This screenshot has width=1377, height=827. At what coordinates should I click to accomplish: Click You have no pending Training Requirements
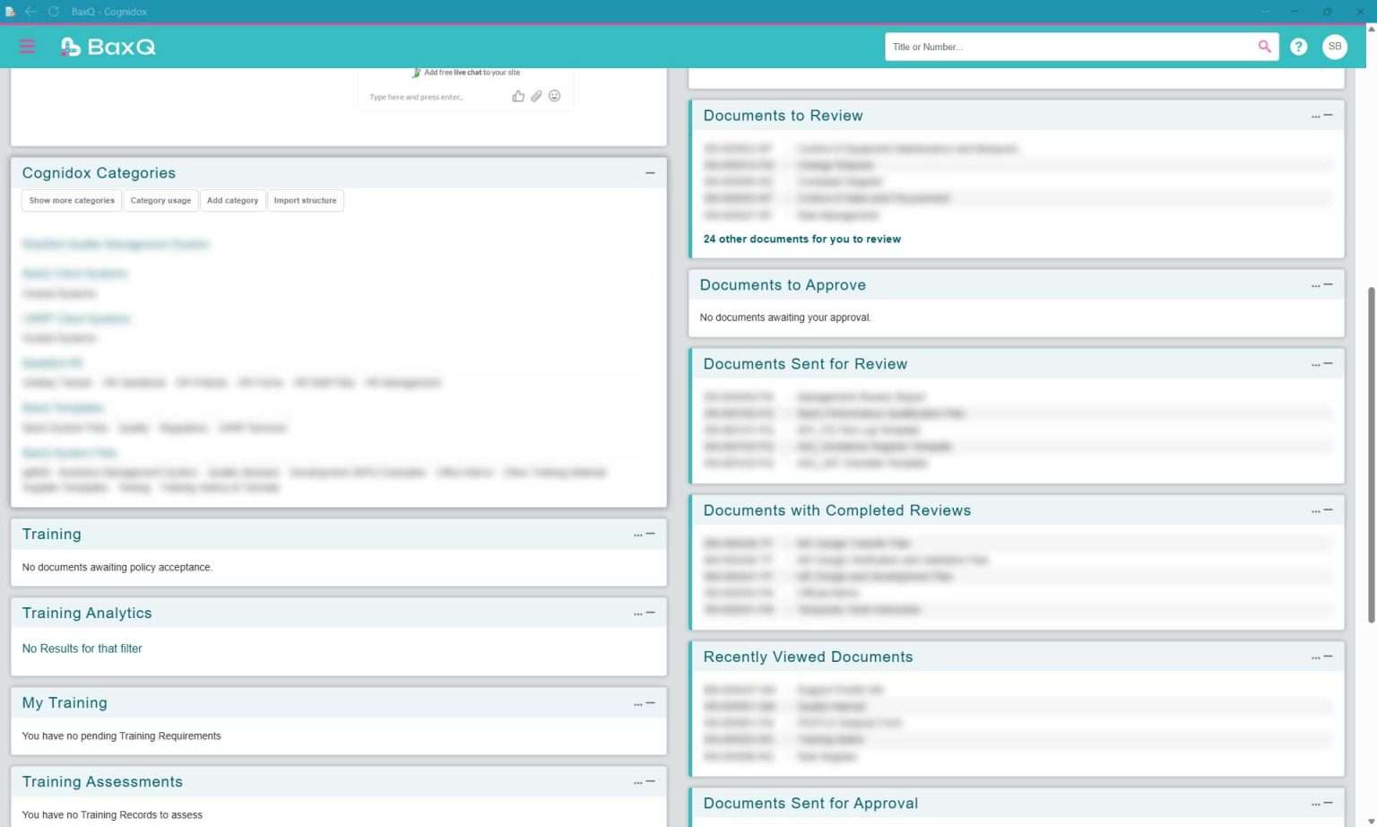pyautogui.click(x=121, y=736)
